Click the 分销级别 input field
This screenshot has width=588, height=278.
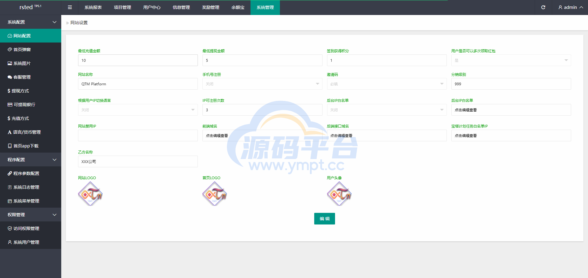511,84
